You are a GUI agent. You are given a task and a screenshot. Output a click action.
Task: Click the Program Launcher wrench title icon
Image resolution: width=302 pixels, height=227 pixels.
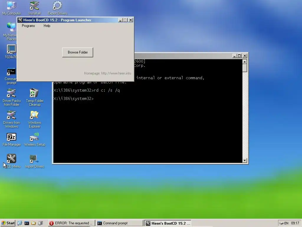(20, 20)
